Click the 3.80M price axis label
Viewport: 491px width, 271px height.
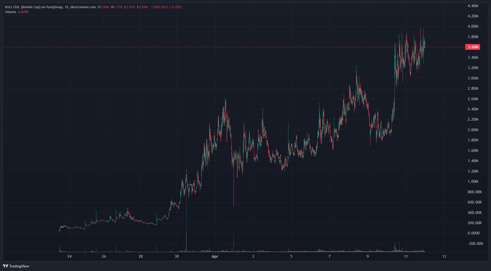473,36
